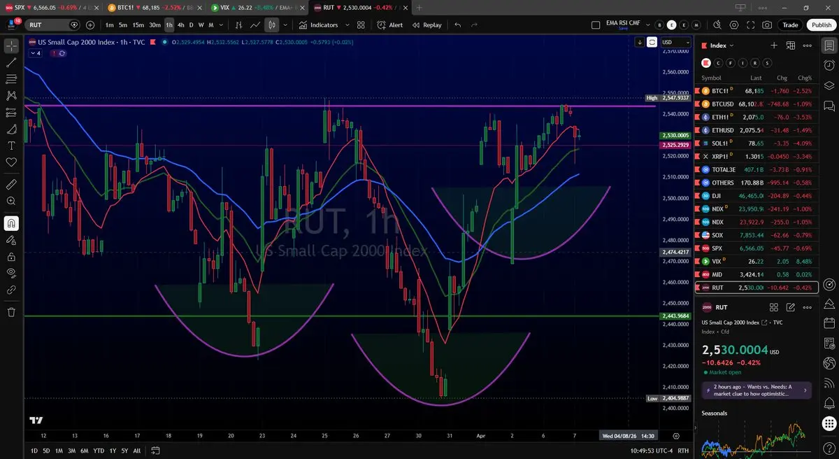The height and width of the screenshot is (459, 839).
Task: Set date range to 5D
Action: click(x=45, y=450)
